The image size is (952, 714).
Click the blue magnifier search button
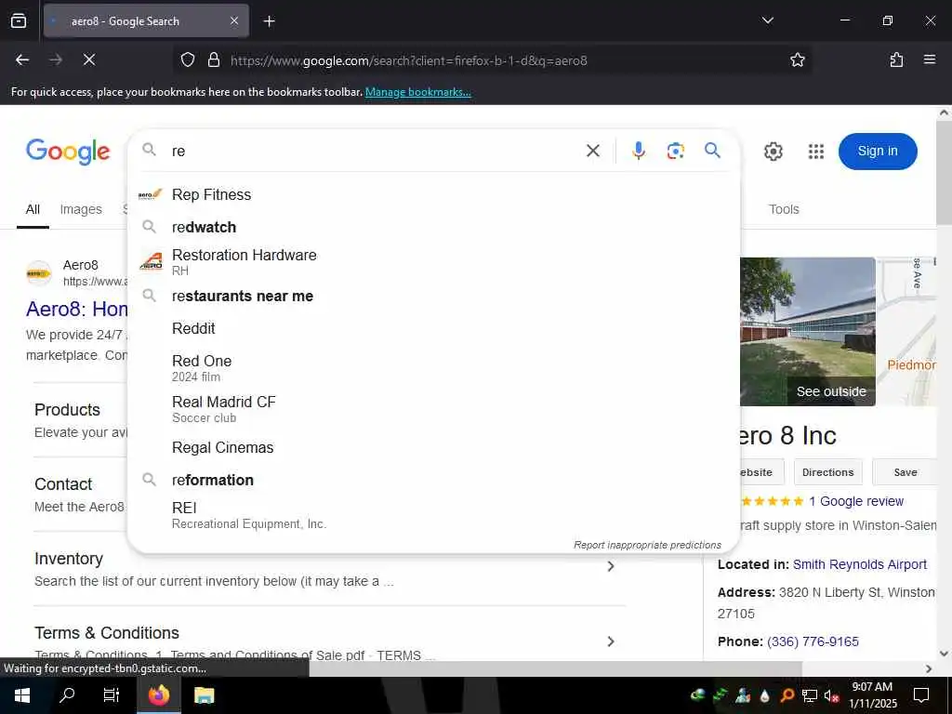pos(713,150)
